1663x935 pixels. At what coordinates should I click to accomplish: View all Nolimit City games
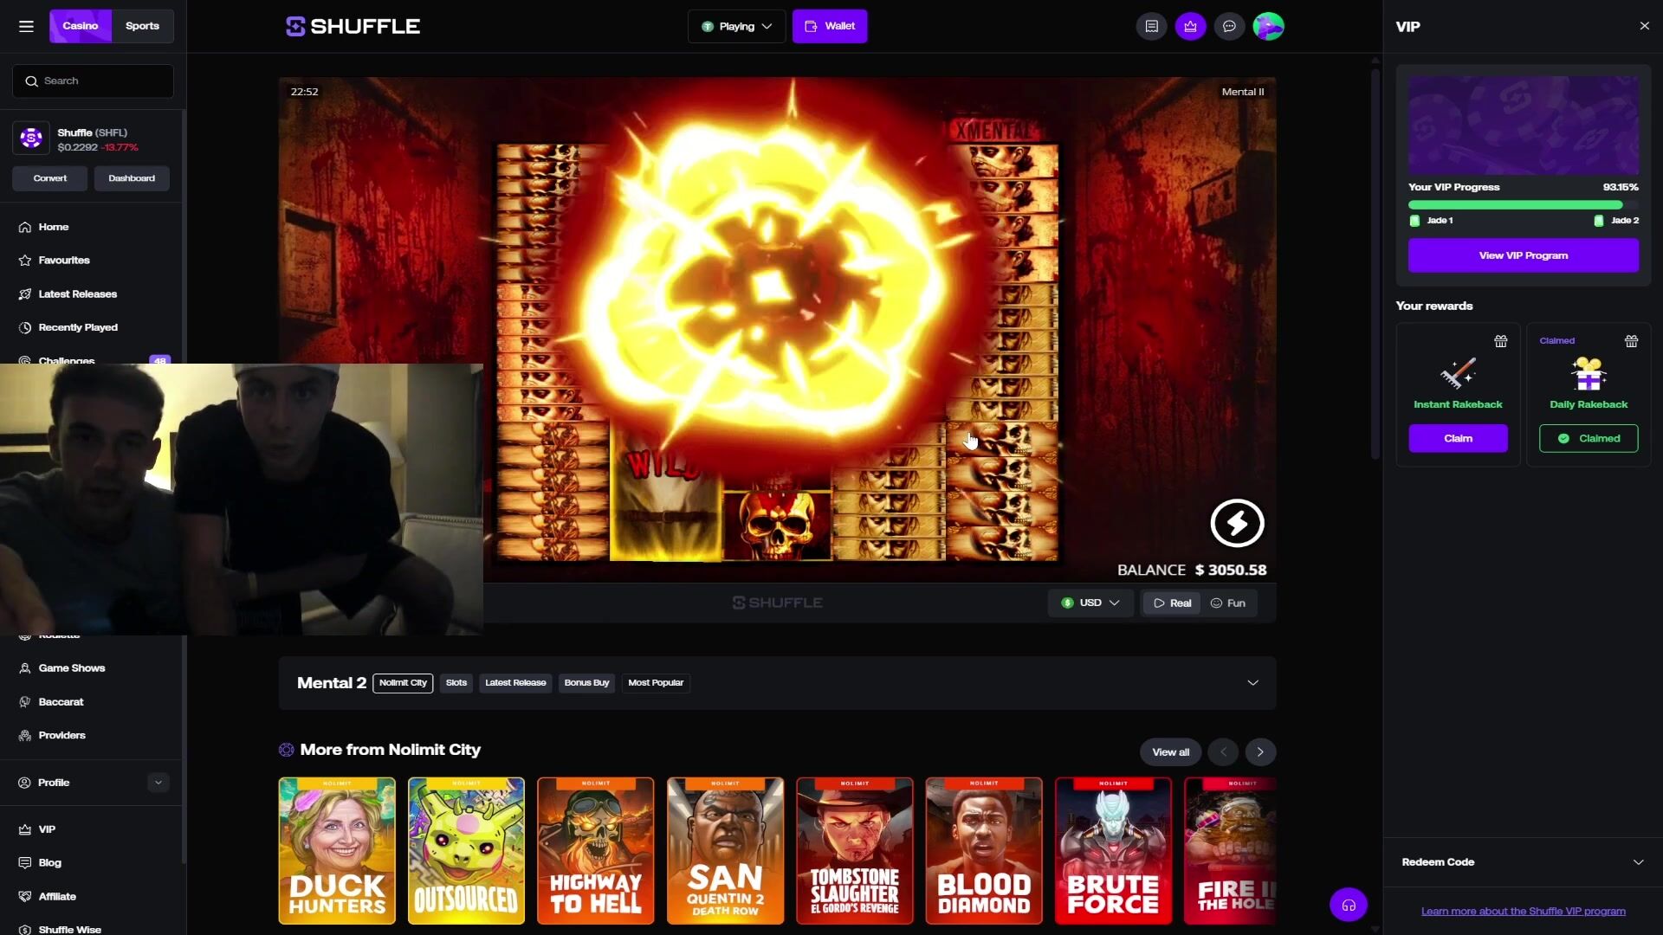[x=1170, y=751]
